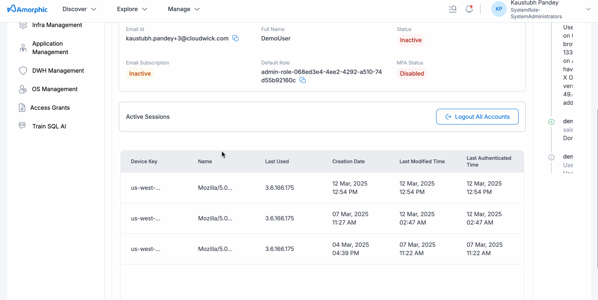Click the Access Grants document icon
The width and height of the screenshot is (598, 300).
click(x=22, y=108)
